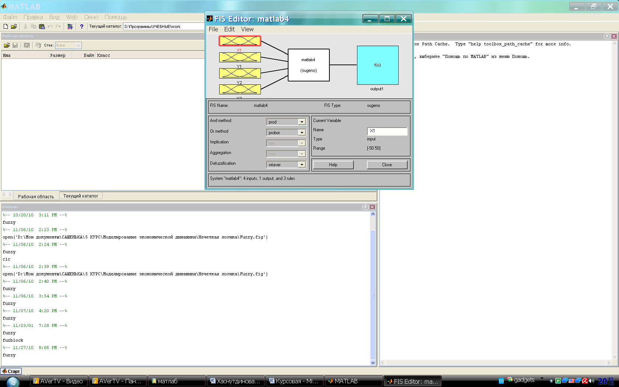Click the current directory path field
This screenshot has height=387, width=619.
pos(164,27)
